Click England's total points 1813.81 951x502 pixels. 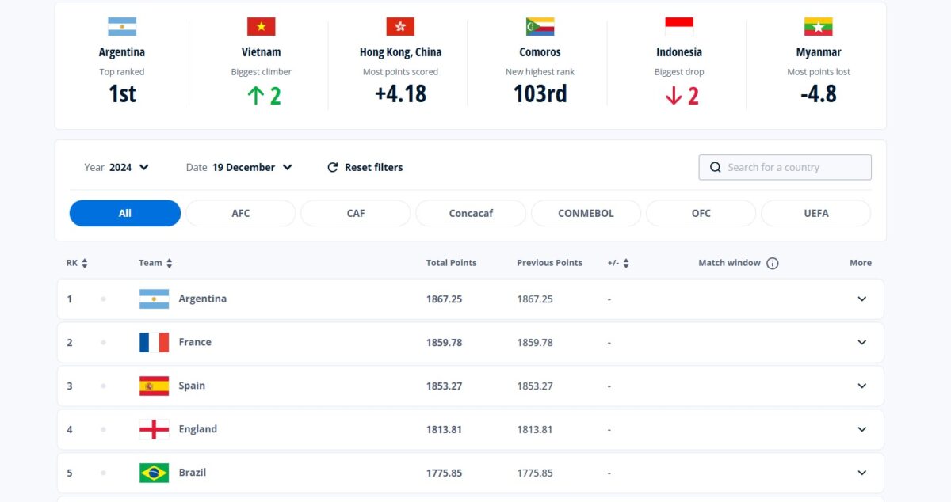pos(444,430)
